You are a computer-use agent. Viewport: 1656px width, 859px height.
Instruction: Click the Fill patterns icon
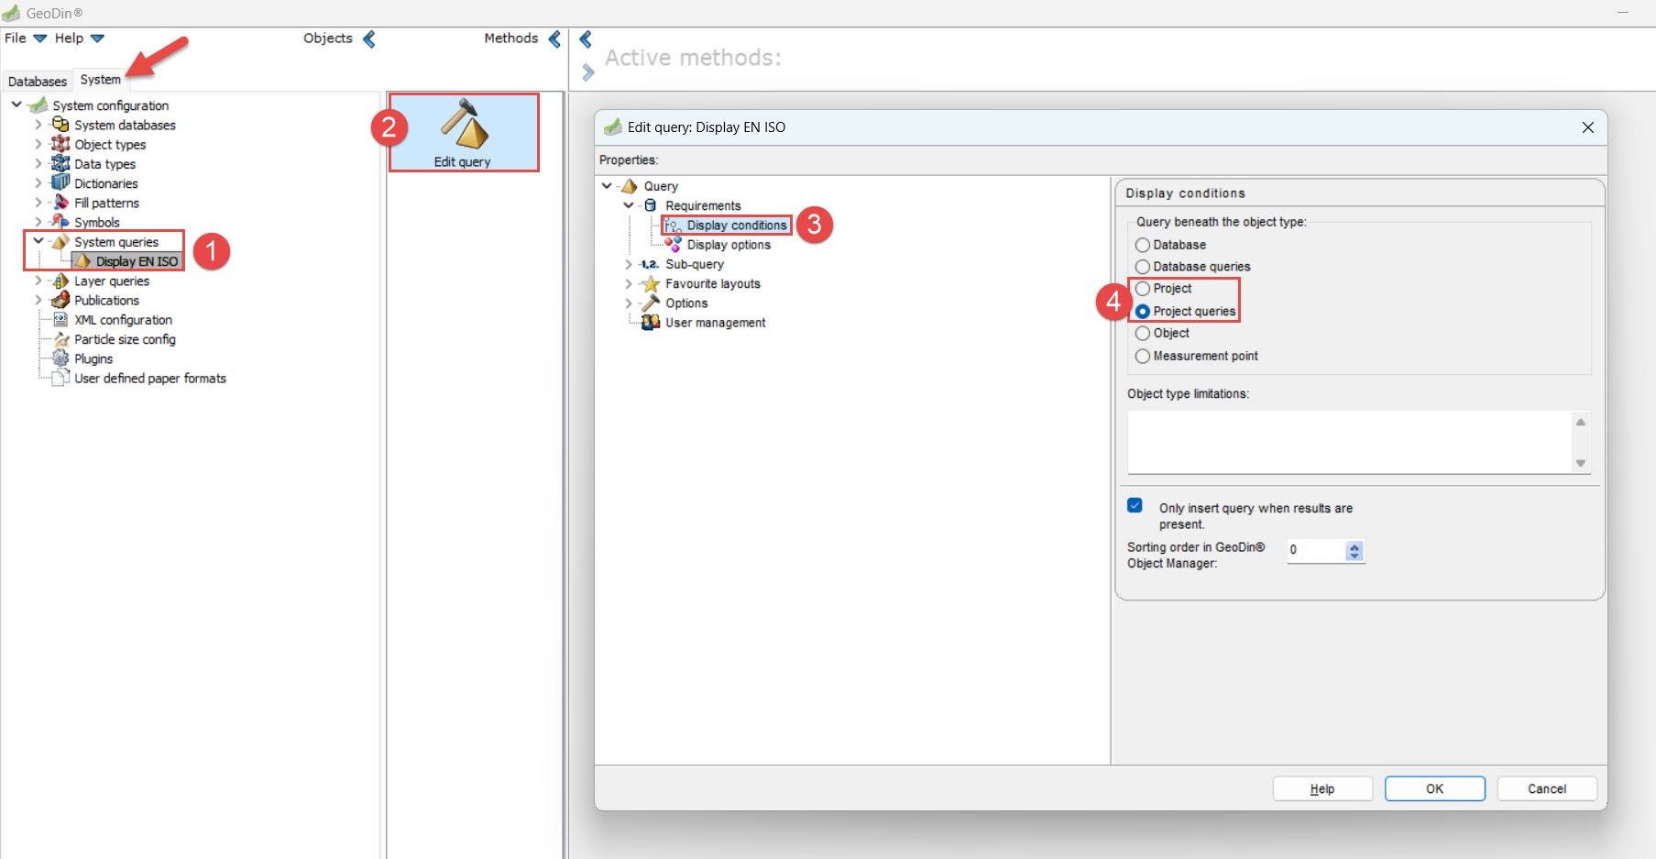pyautogui.click(x=60, y=203)
